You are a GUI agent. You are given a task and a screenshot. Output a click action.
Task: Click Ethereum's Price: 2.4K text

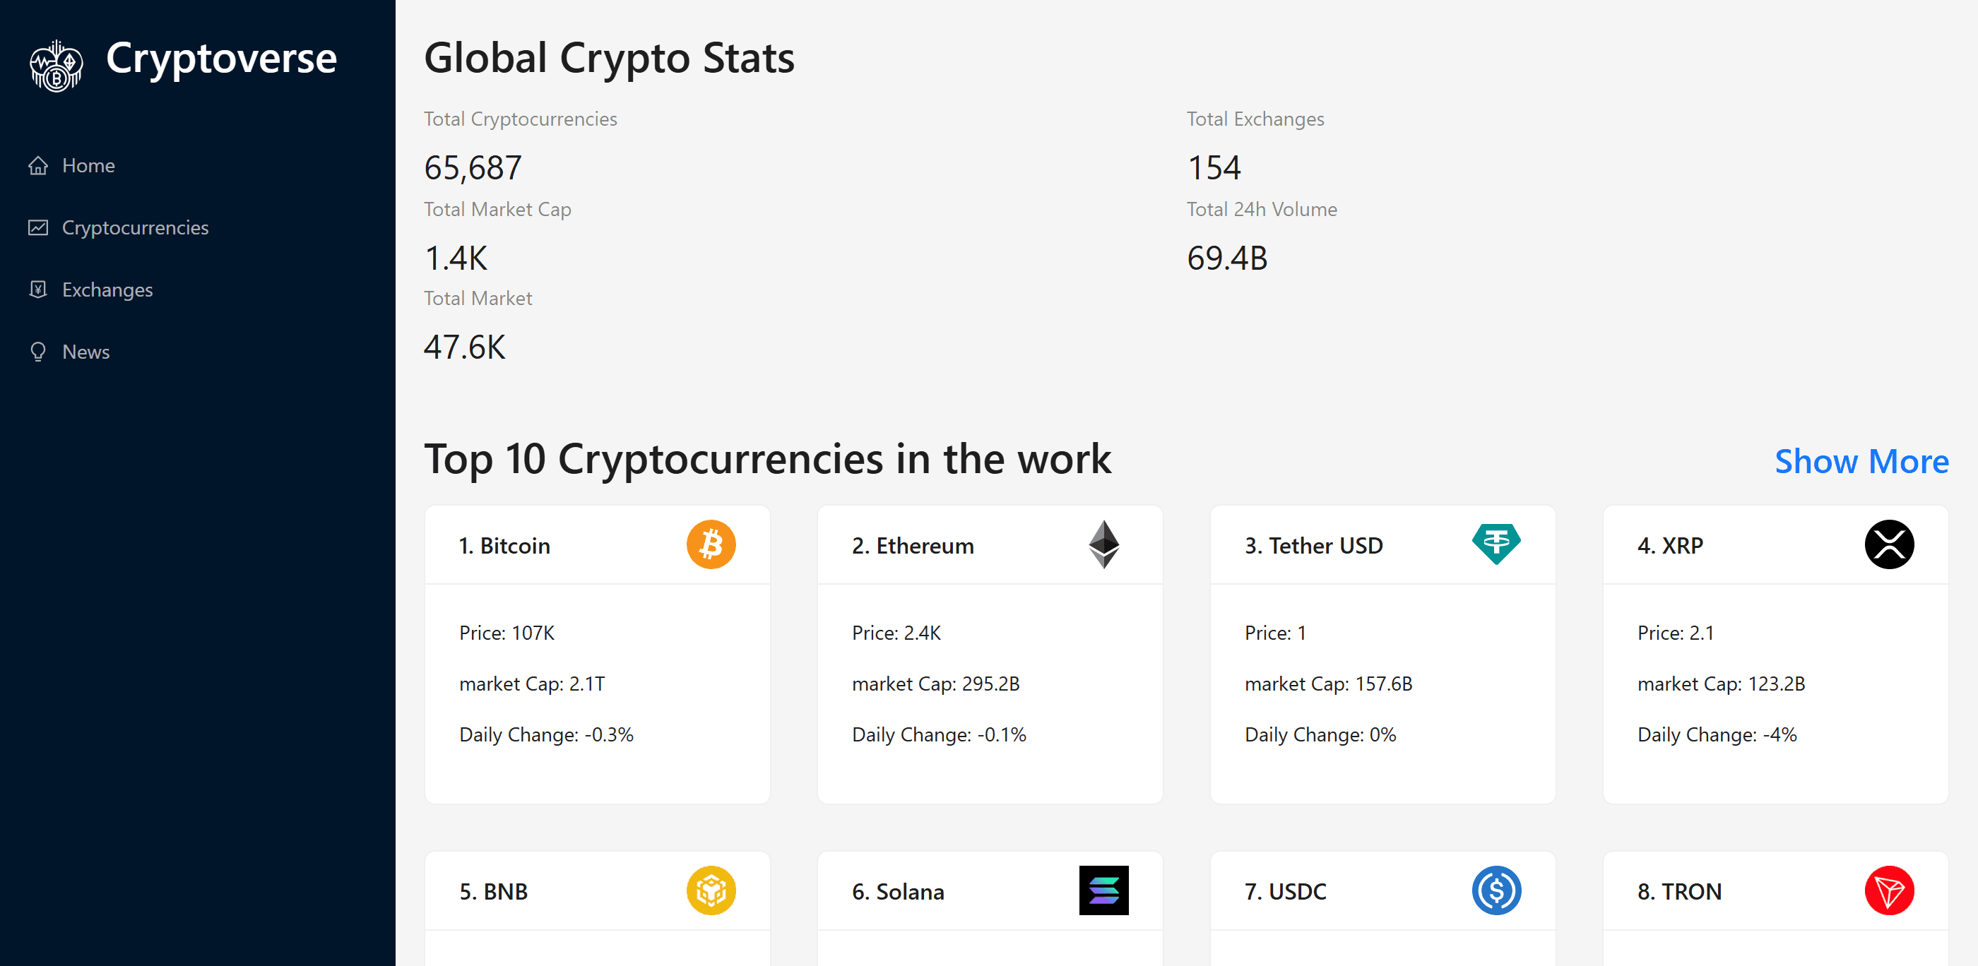tap(896, 633)
